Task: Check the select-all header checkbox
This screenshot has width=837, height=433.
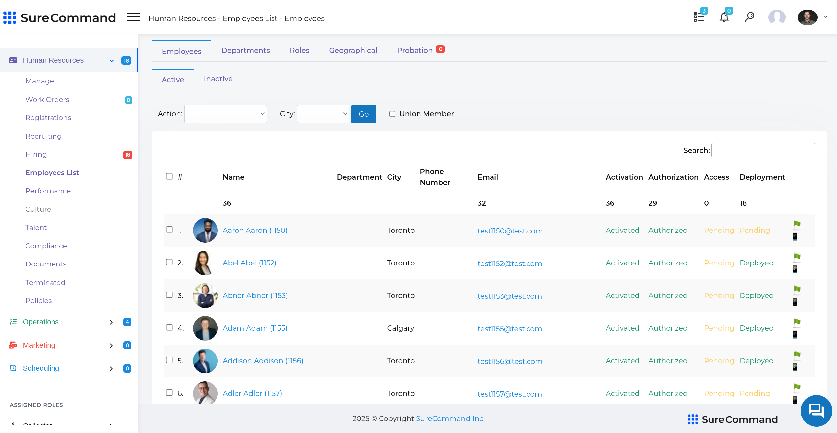Action: click(x=169, y=176)
